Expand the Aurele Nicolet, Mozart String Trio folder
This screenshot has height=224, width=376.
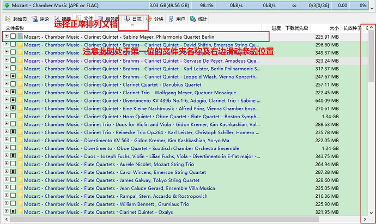pyautogui.click(x=7, y=163)
